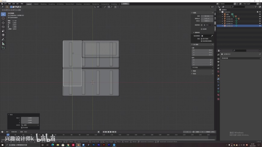Select the Transform tool
This screenshot has height=147, width=262.
tap(3, 35)
